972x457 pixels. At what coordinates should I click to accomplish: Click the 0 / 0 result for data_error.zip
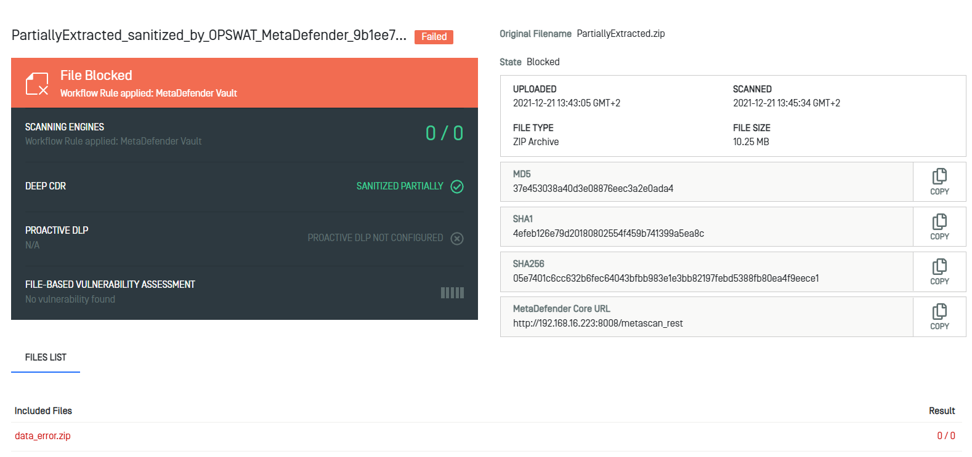(946, 435)
